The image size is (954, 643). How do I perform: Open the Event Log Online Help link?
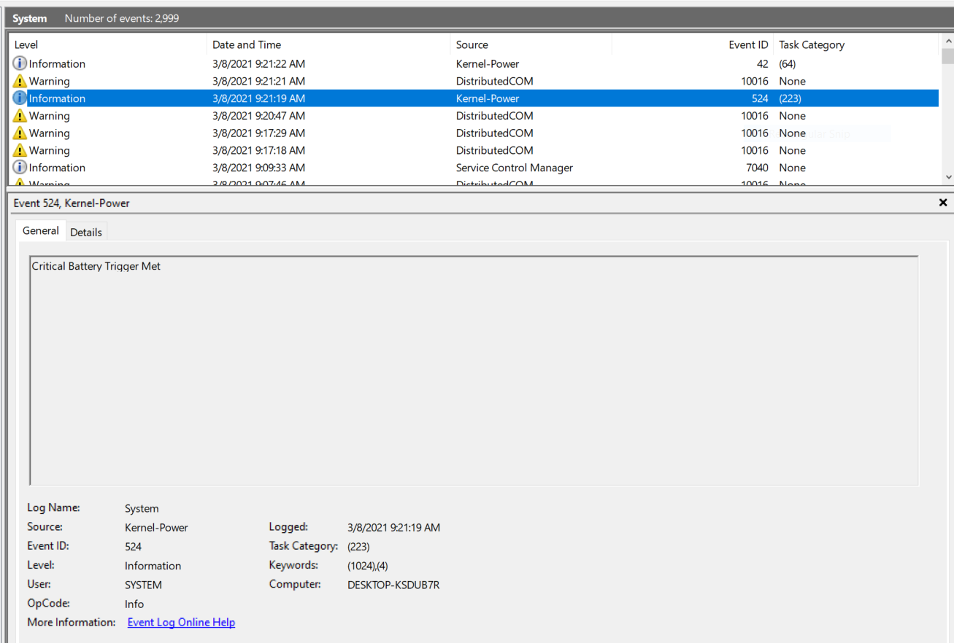pos(181,623)
